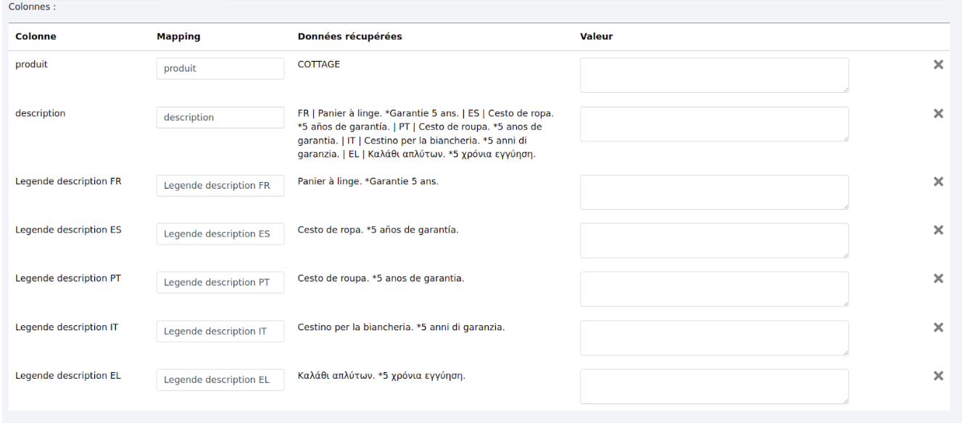Image resolution: width=963 pixels, height=423 pixels.
Task: Remove the Legende description FR row
Action: coord(938,181)
